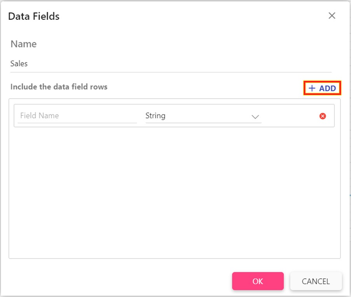
Task: Click the chevron beside String
Action: tap(255, 116)
